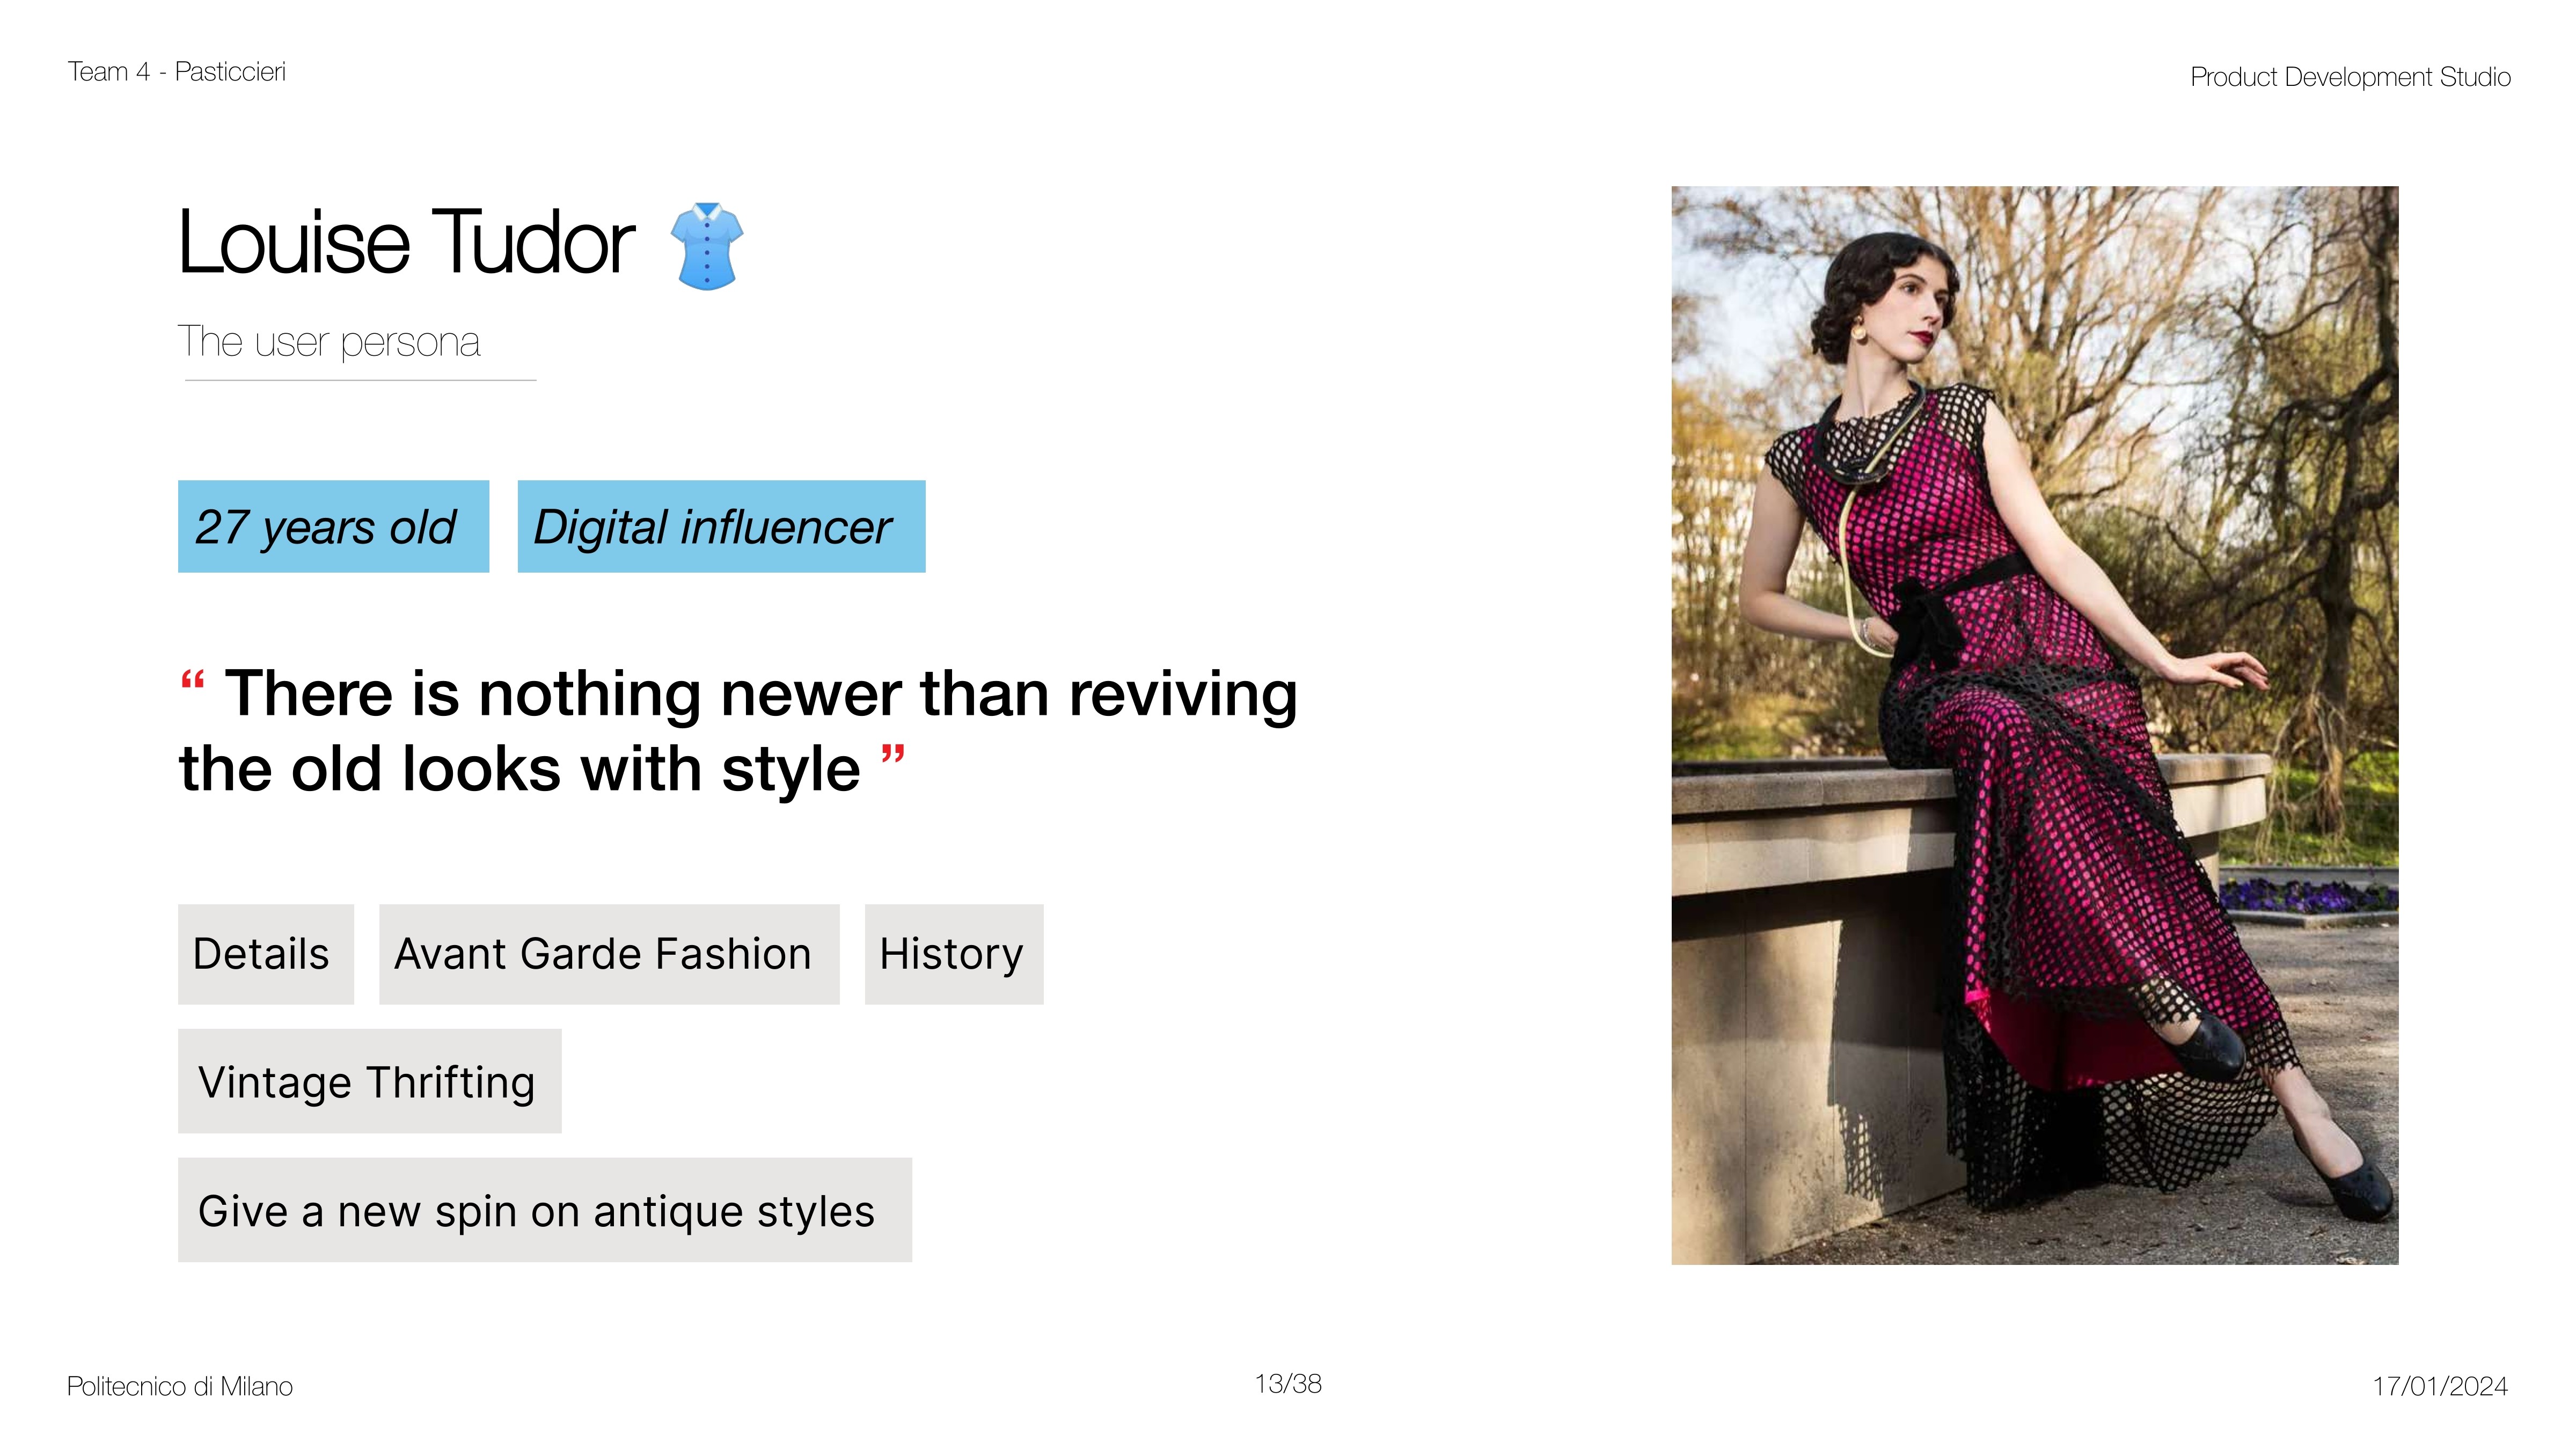2576x1449 pixels.
Task: Click 'Product Development Studio' header text
Action: (x=2349, y=77)
